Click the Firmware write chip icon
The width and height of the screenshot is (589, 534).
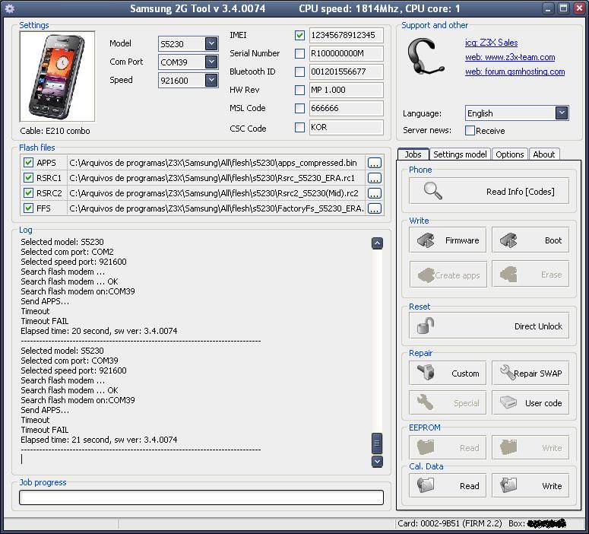426,240
